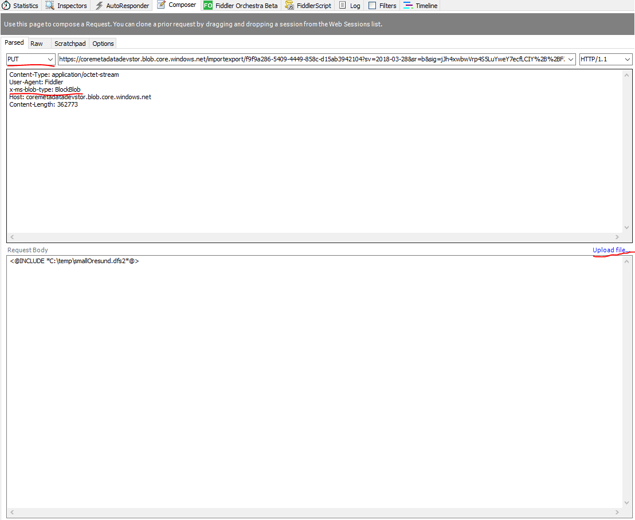Click the x-ms-blob-type header line
The width and height of the screenshot is (635, 520).
45,89
